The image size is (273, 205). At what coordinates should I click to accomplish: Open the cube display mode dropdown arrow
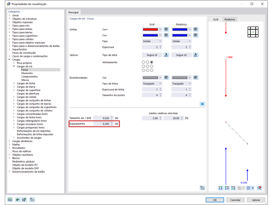pyautogui.click(x=253, y=188)
